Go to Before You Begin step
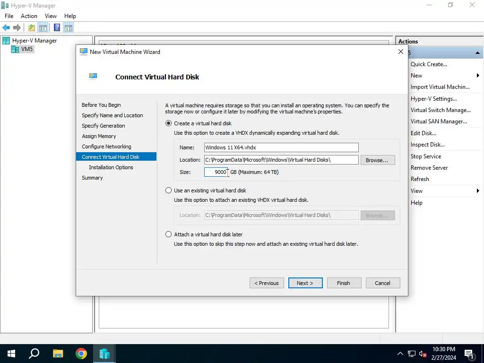Image resolution: width=484 pixels, height=363 pixels. tap(101, 105)
